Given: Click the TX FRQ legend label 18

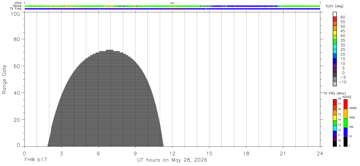Looking at the screenshot, I should coord(339,99).
